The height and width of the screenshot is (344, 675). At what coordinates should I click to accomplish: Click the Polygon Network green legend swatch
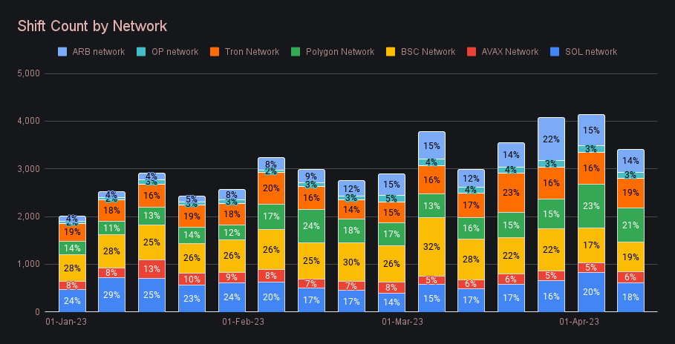point(296,52)
